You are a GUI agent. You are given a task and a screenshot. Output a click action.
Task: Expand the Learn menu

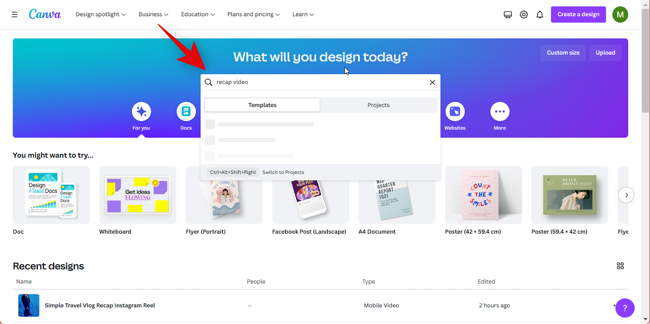coord(303,14)
